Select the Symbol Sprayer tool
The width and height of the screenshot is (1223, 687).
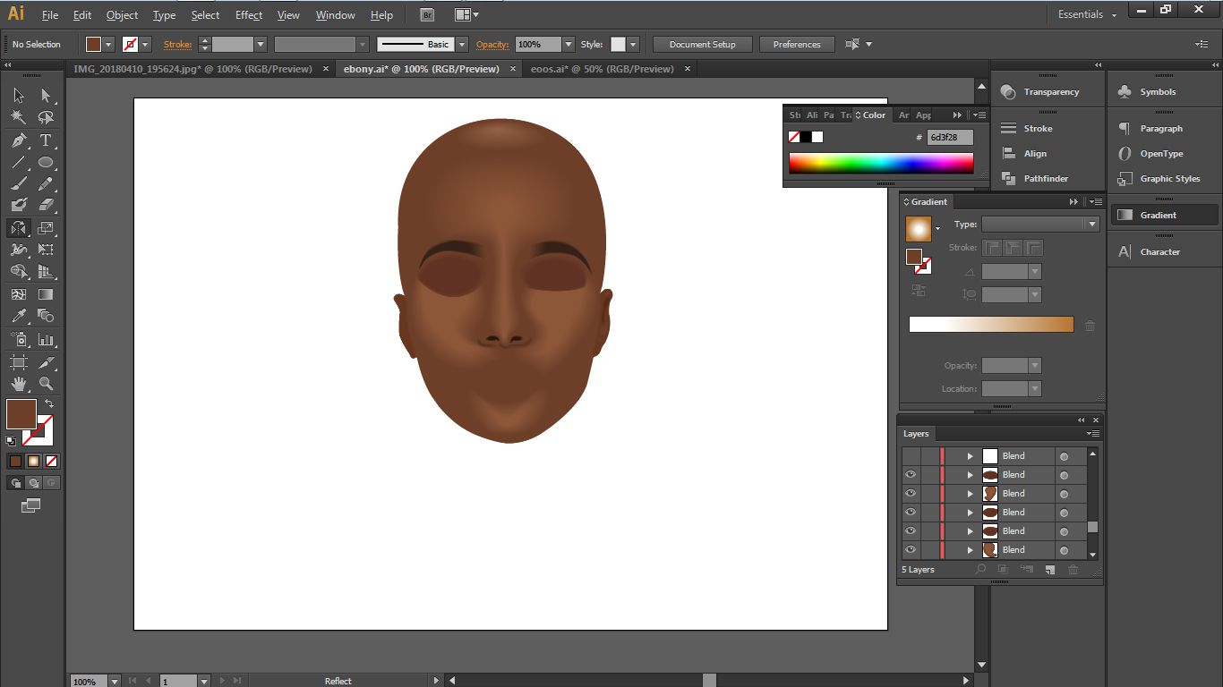tap(19, 340)
